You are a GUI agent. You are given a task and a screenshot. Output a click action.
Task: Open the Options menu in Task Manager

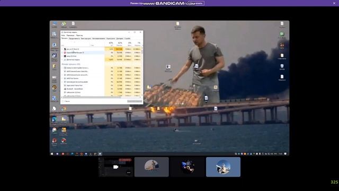[x=70, y=36]
